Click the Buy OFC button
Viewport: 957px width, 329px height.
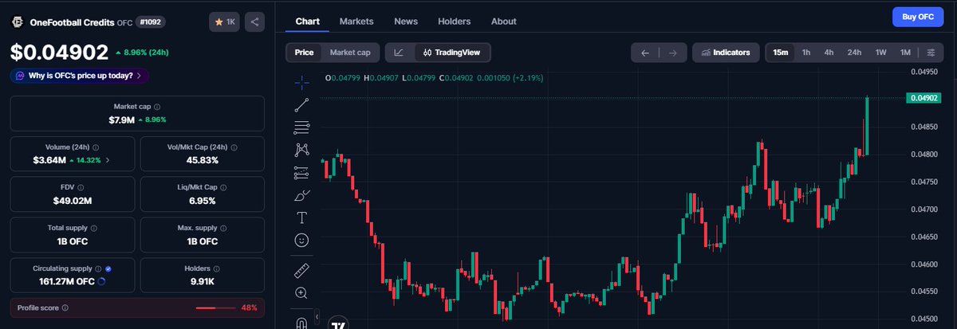coord(917,17)
